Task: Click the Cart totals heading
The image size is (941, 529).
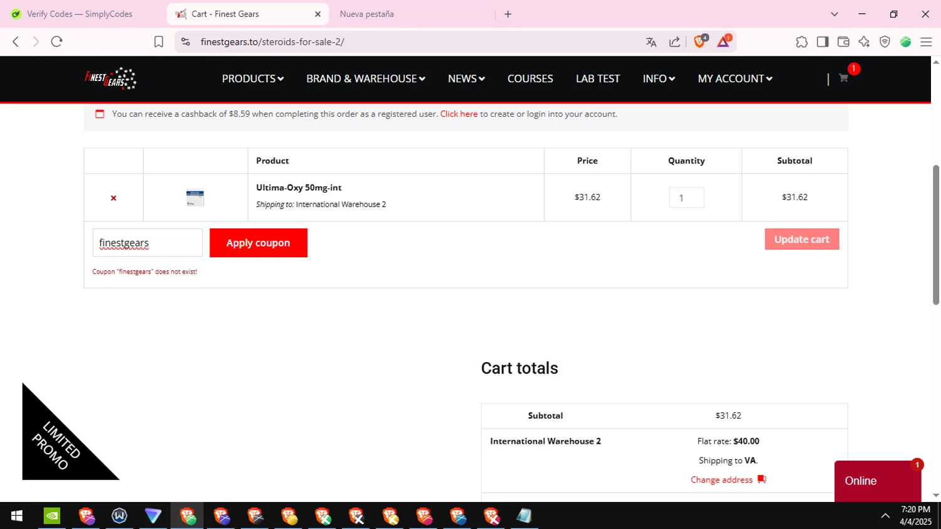Action: click(519, 368)
